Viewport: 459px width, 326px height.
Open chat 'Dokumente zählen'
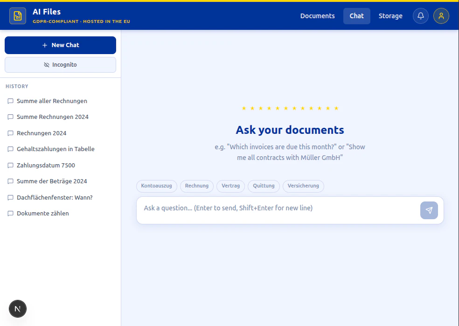[60, 213]
